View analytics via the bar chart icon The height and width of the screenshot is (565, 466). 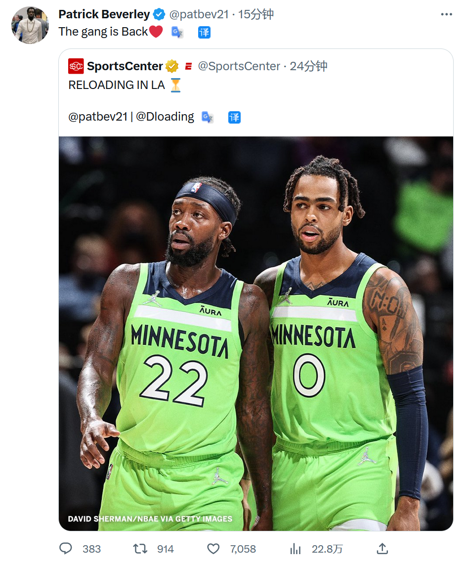coord(296,549)
